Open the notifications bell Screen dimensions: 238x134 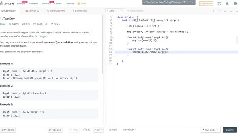coord(227,3)
